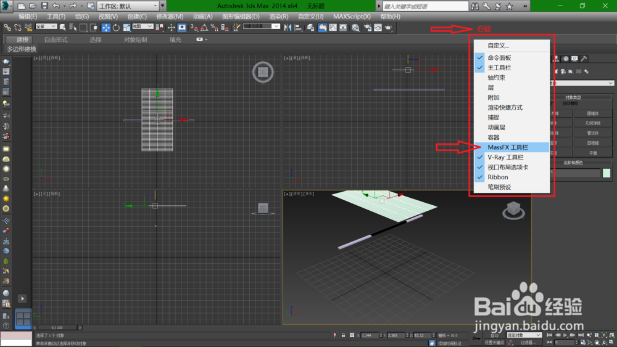The image size is (617, 347).
Task: Toggle 视口布局选项卡 in the context menu
Action: point(511,167)
